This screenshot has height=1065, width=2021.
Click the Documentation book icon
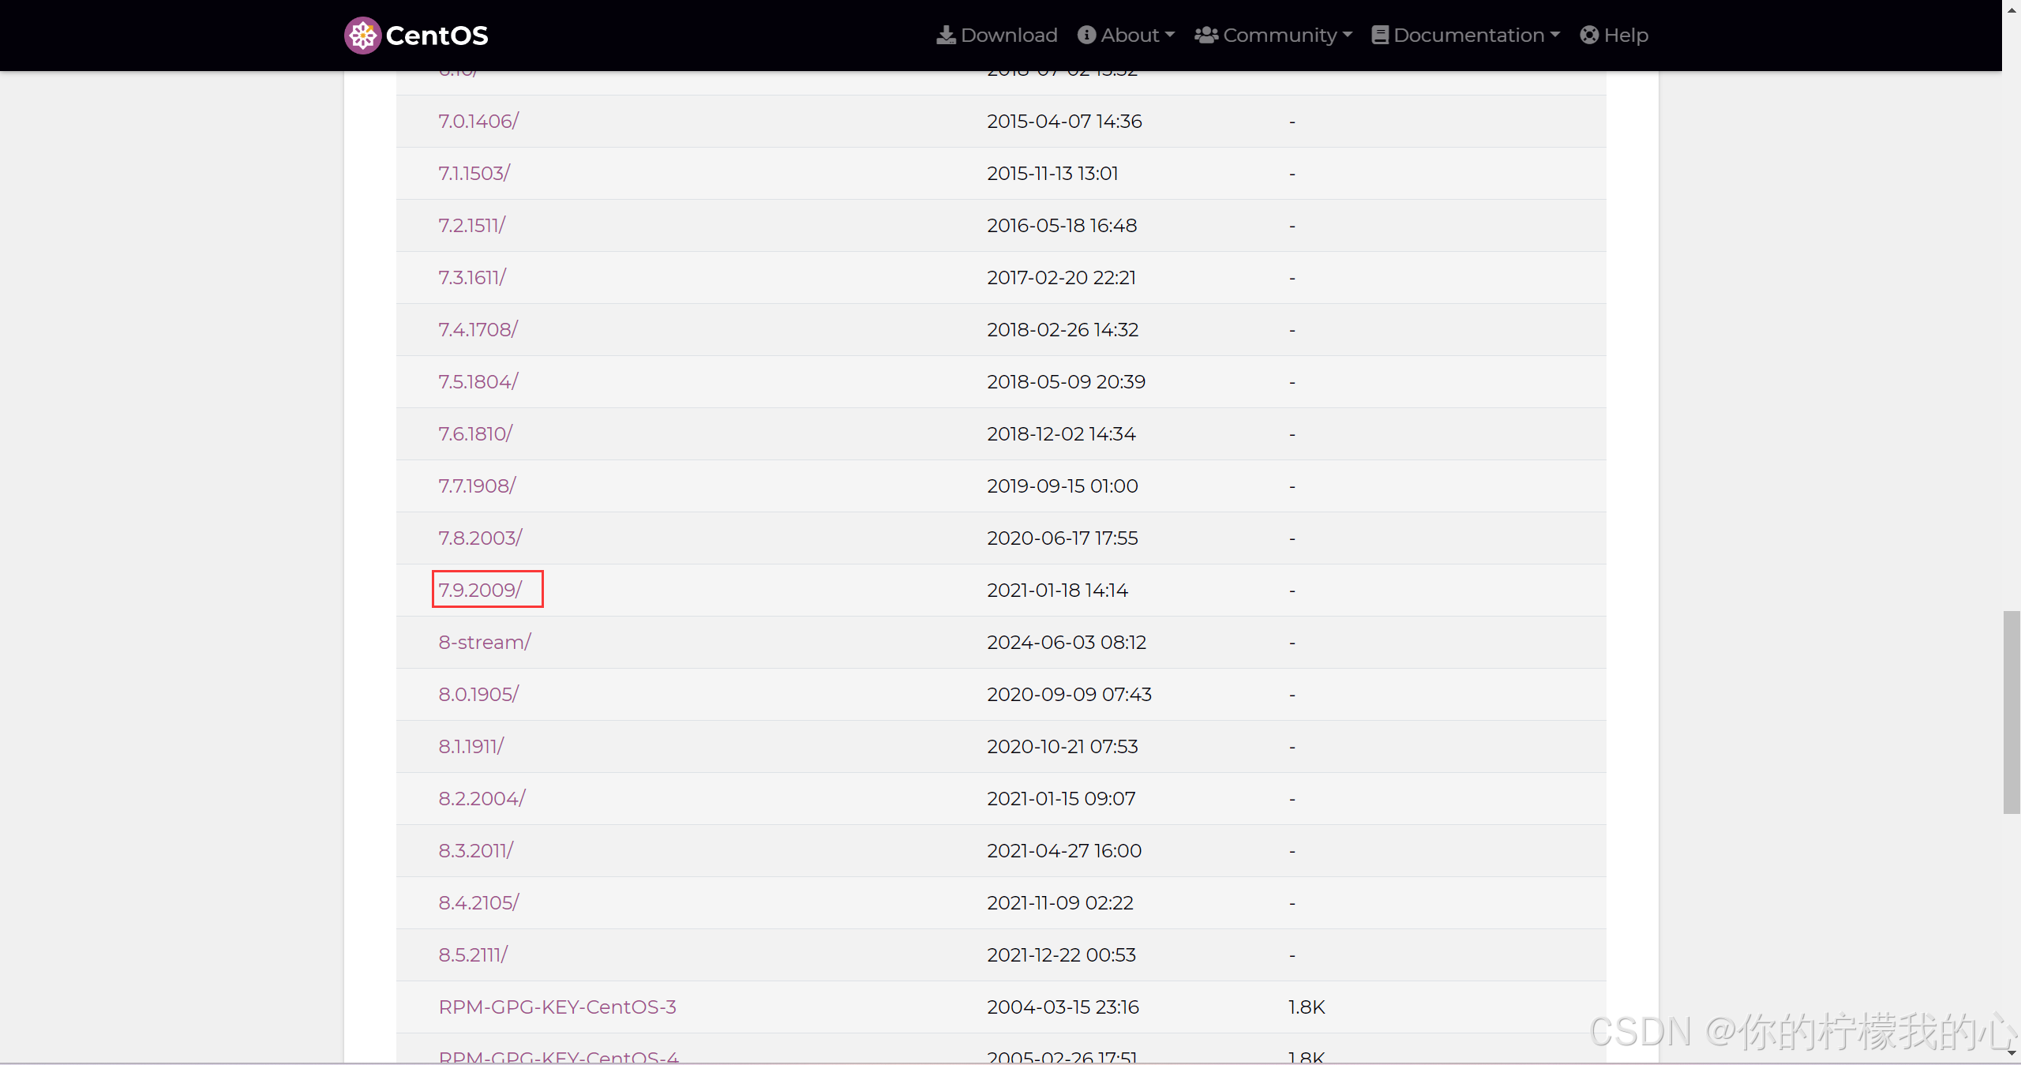point(1379,36)
